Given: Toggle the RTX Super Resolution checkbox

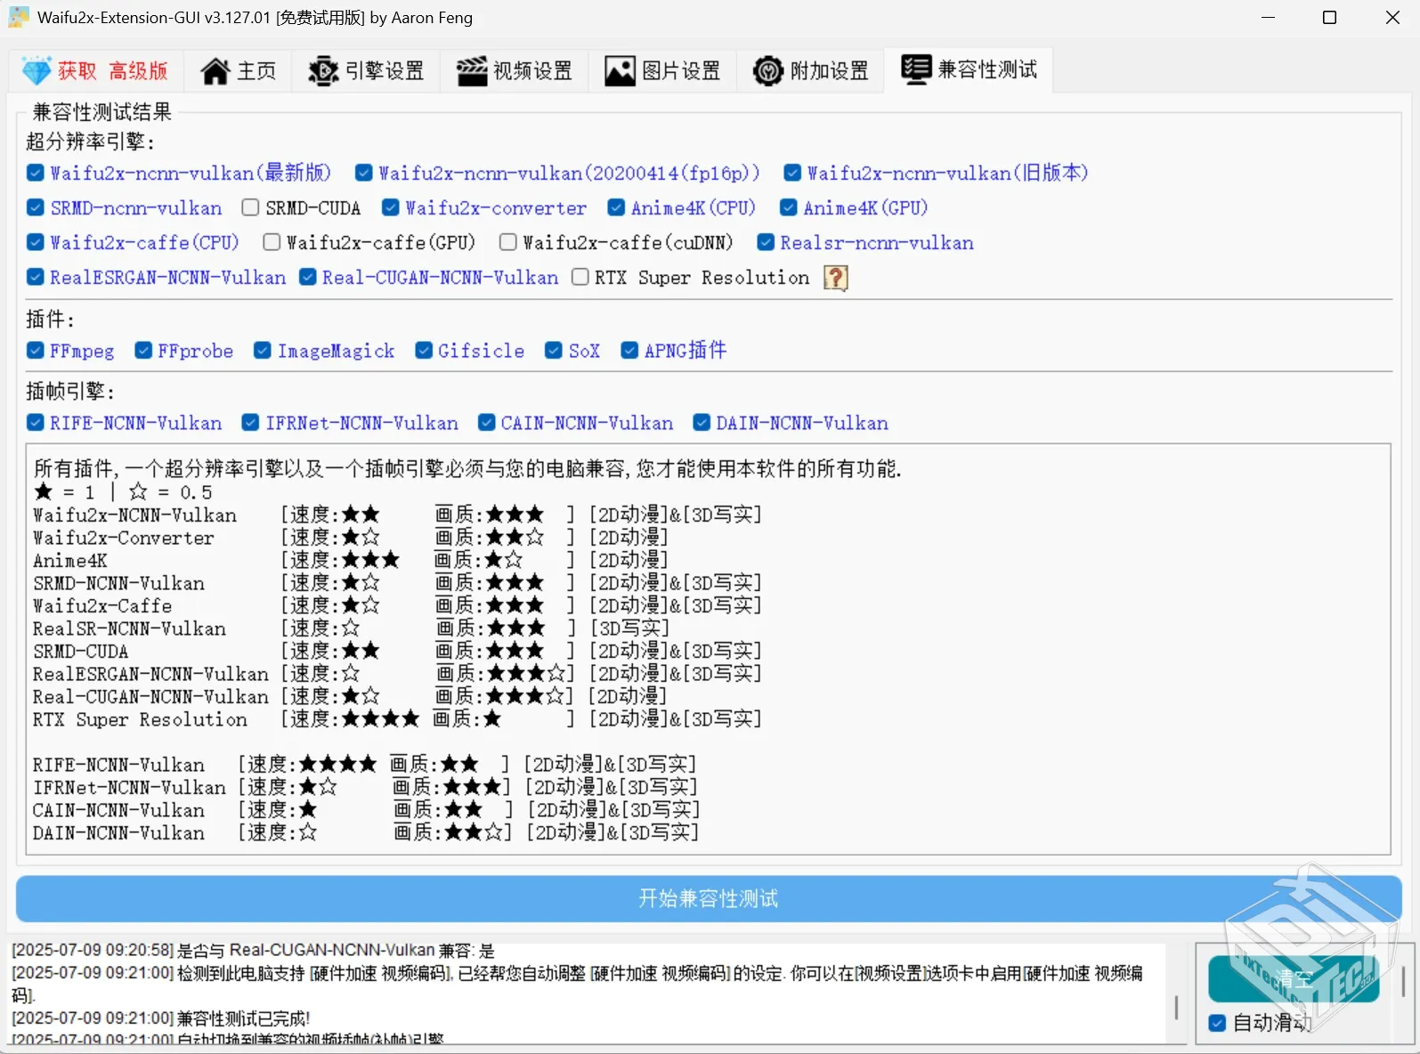Looking at the screenshot, I should [x=580, y=277].
